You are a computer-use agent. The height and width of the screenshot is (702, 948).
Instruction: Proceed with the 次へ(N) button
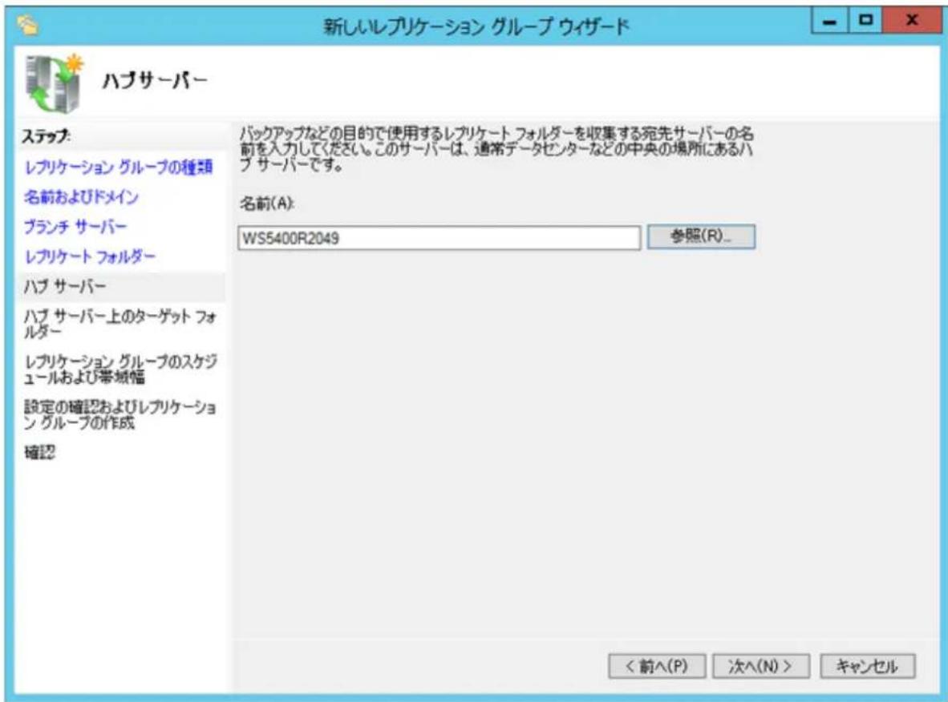click(760, 666)
